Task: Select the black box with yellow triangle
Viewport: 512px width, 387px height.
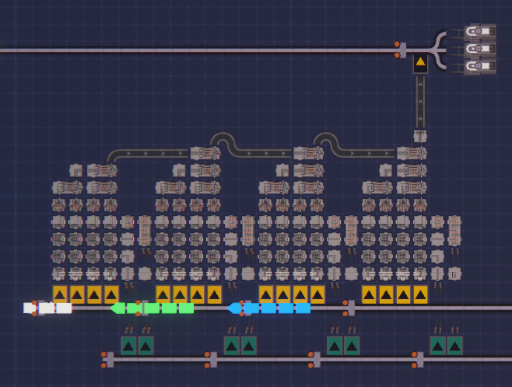Action: point(420,64)
